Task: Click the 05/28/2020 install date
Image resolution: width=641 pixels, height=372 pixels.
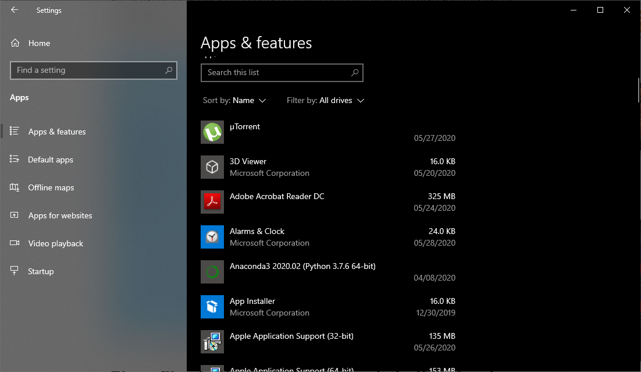Action: (x=435, y=243)
